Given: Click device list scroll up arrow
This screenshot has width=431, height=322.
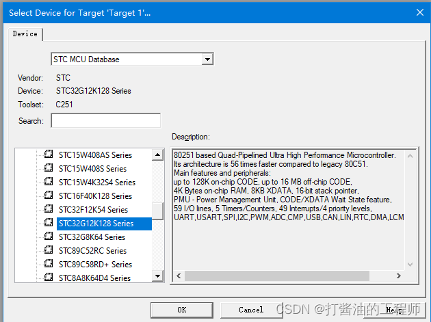Looking at the screenshot, I should [x=157, y=155].
